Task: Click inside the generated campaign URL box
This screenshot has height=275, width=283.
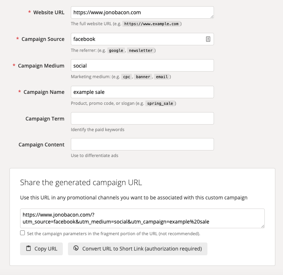Action: point(142,218)
